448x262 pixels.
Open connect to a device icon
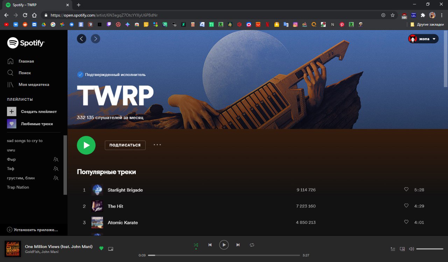coord(402,249)
